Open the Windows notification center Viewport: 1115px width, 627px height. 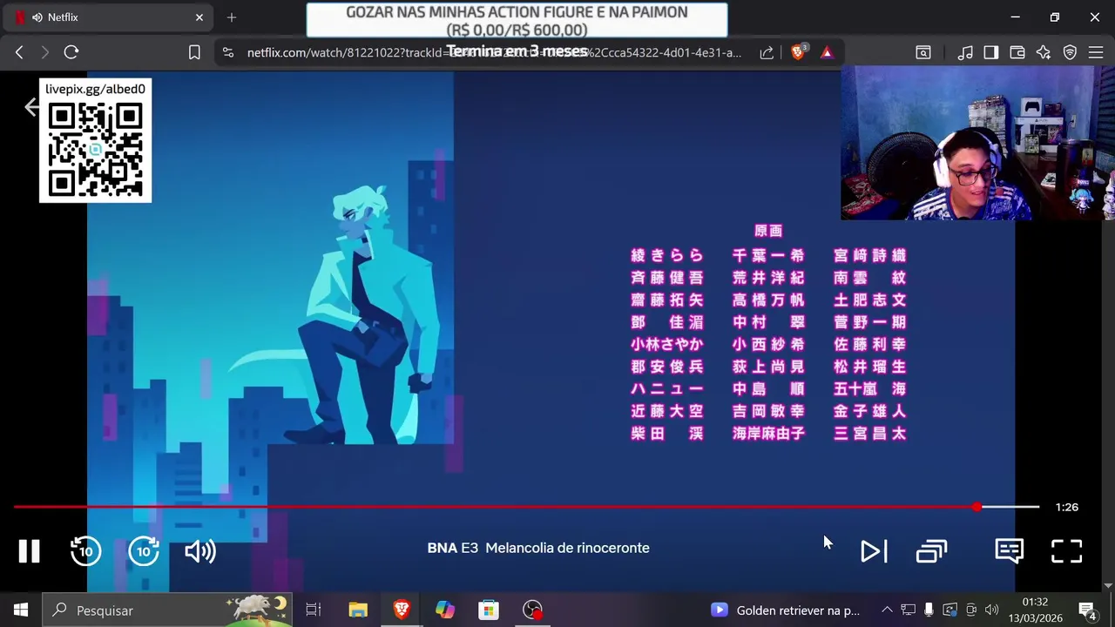[1087, 610]
